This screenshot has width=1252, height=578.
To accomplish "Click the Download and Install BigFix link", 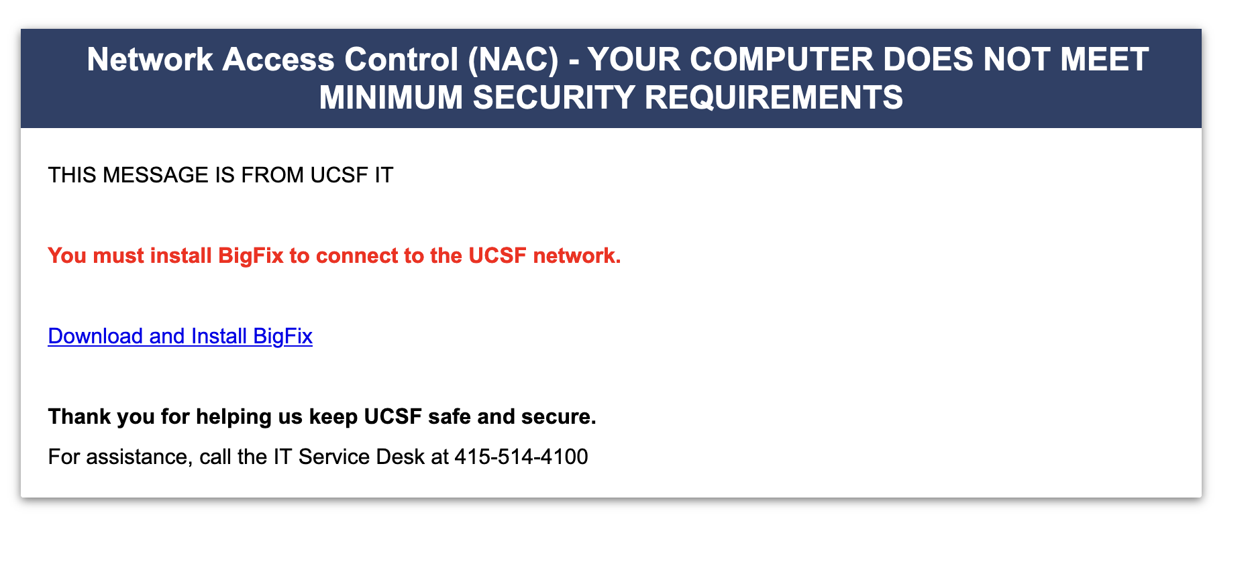I will click(180, 336).
